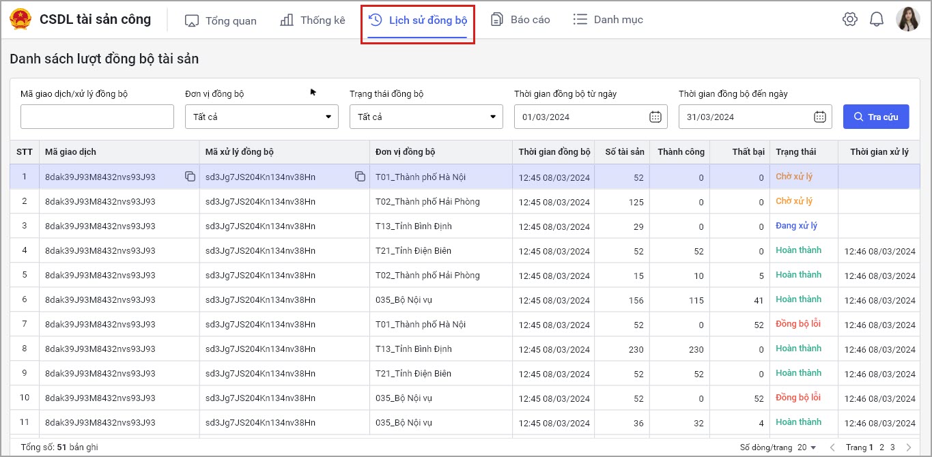Open calendar for sync end date
The image size is (932, 457).
click(819, 117)
